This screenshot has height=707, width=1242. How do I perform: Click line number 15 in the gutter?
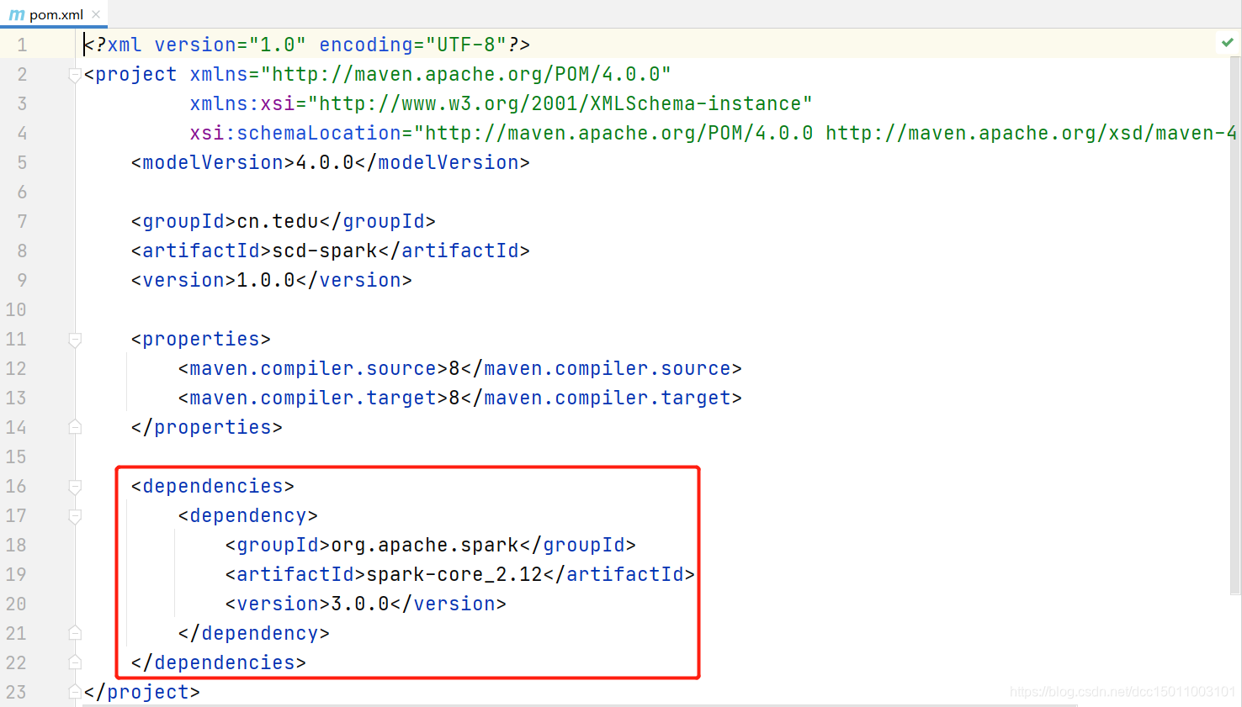16,457
